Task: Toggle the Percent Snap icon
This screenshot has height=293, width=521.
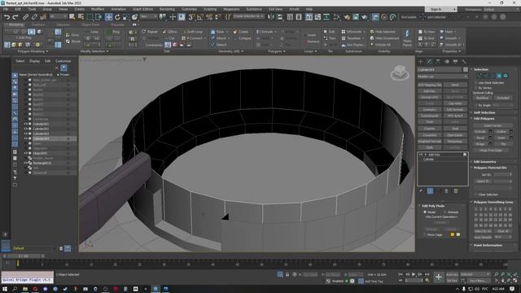Action: pyautogui.click(x=209, y=16)
